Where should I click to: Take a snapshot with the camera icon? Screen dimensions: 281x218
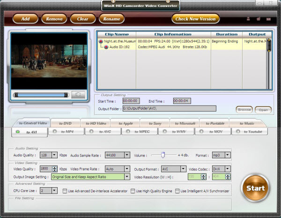pos(78,94)
